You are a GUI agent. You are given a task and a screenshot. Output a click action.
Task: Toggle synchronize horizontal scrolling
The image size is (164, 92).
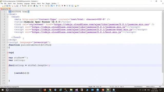[48, 6]
